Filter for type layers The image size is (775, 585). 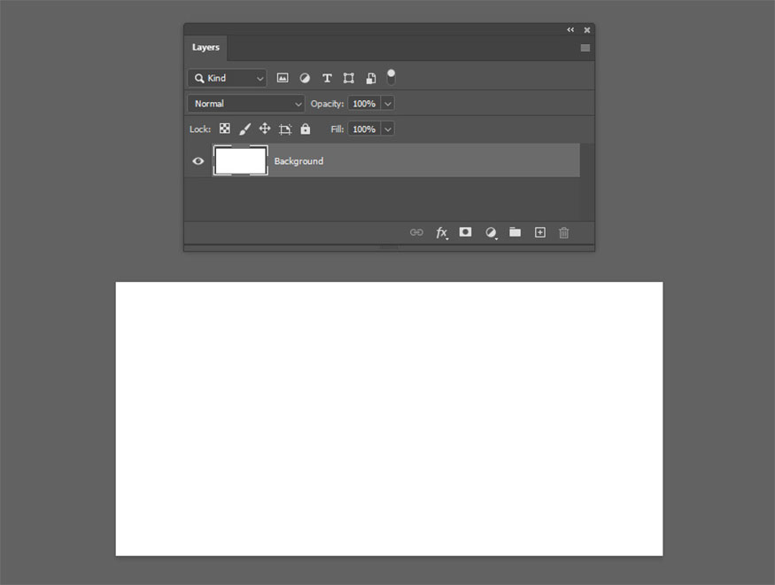tap(327, 78)
